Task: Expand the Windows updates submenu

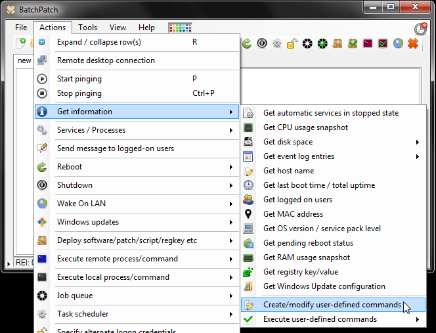Action: click(137, 222)
